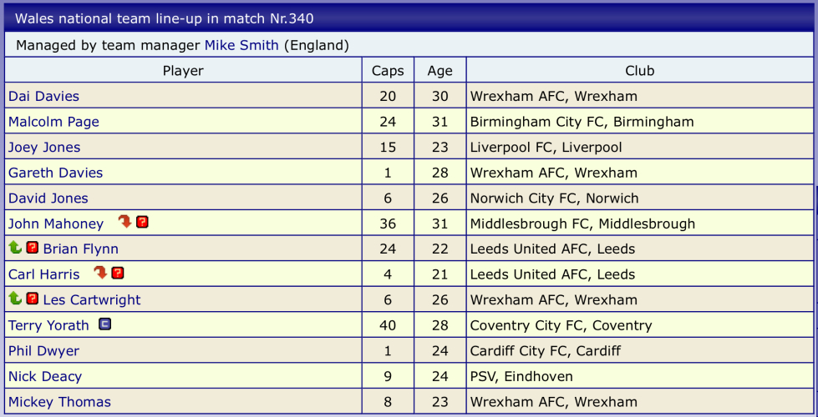Click the Caps column header
Image resolution: width=818 pixels, height=417 pixels.
click(x=388, y=71)
